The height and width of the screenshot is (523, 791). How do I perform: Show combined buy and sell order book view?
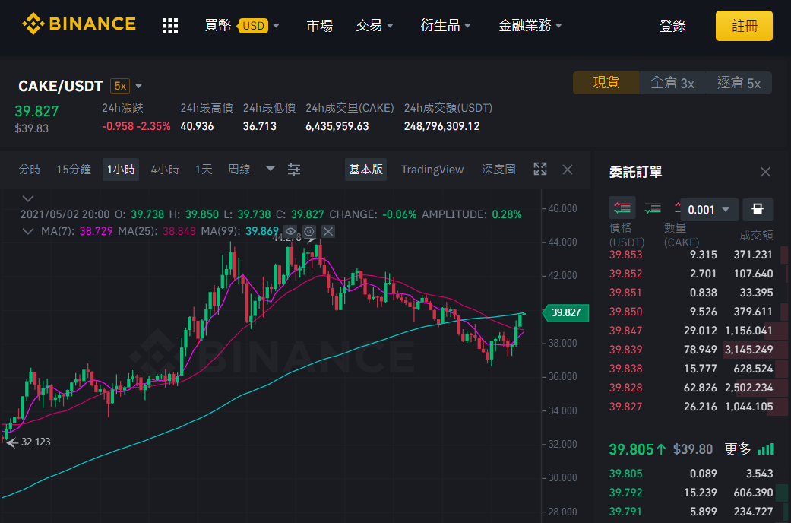click(622, 208)
